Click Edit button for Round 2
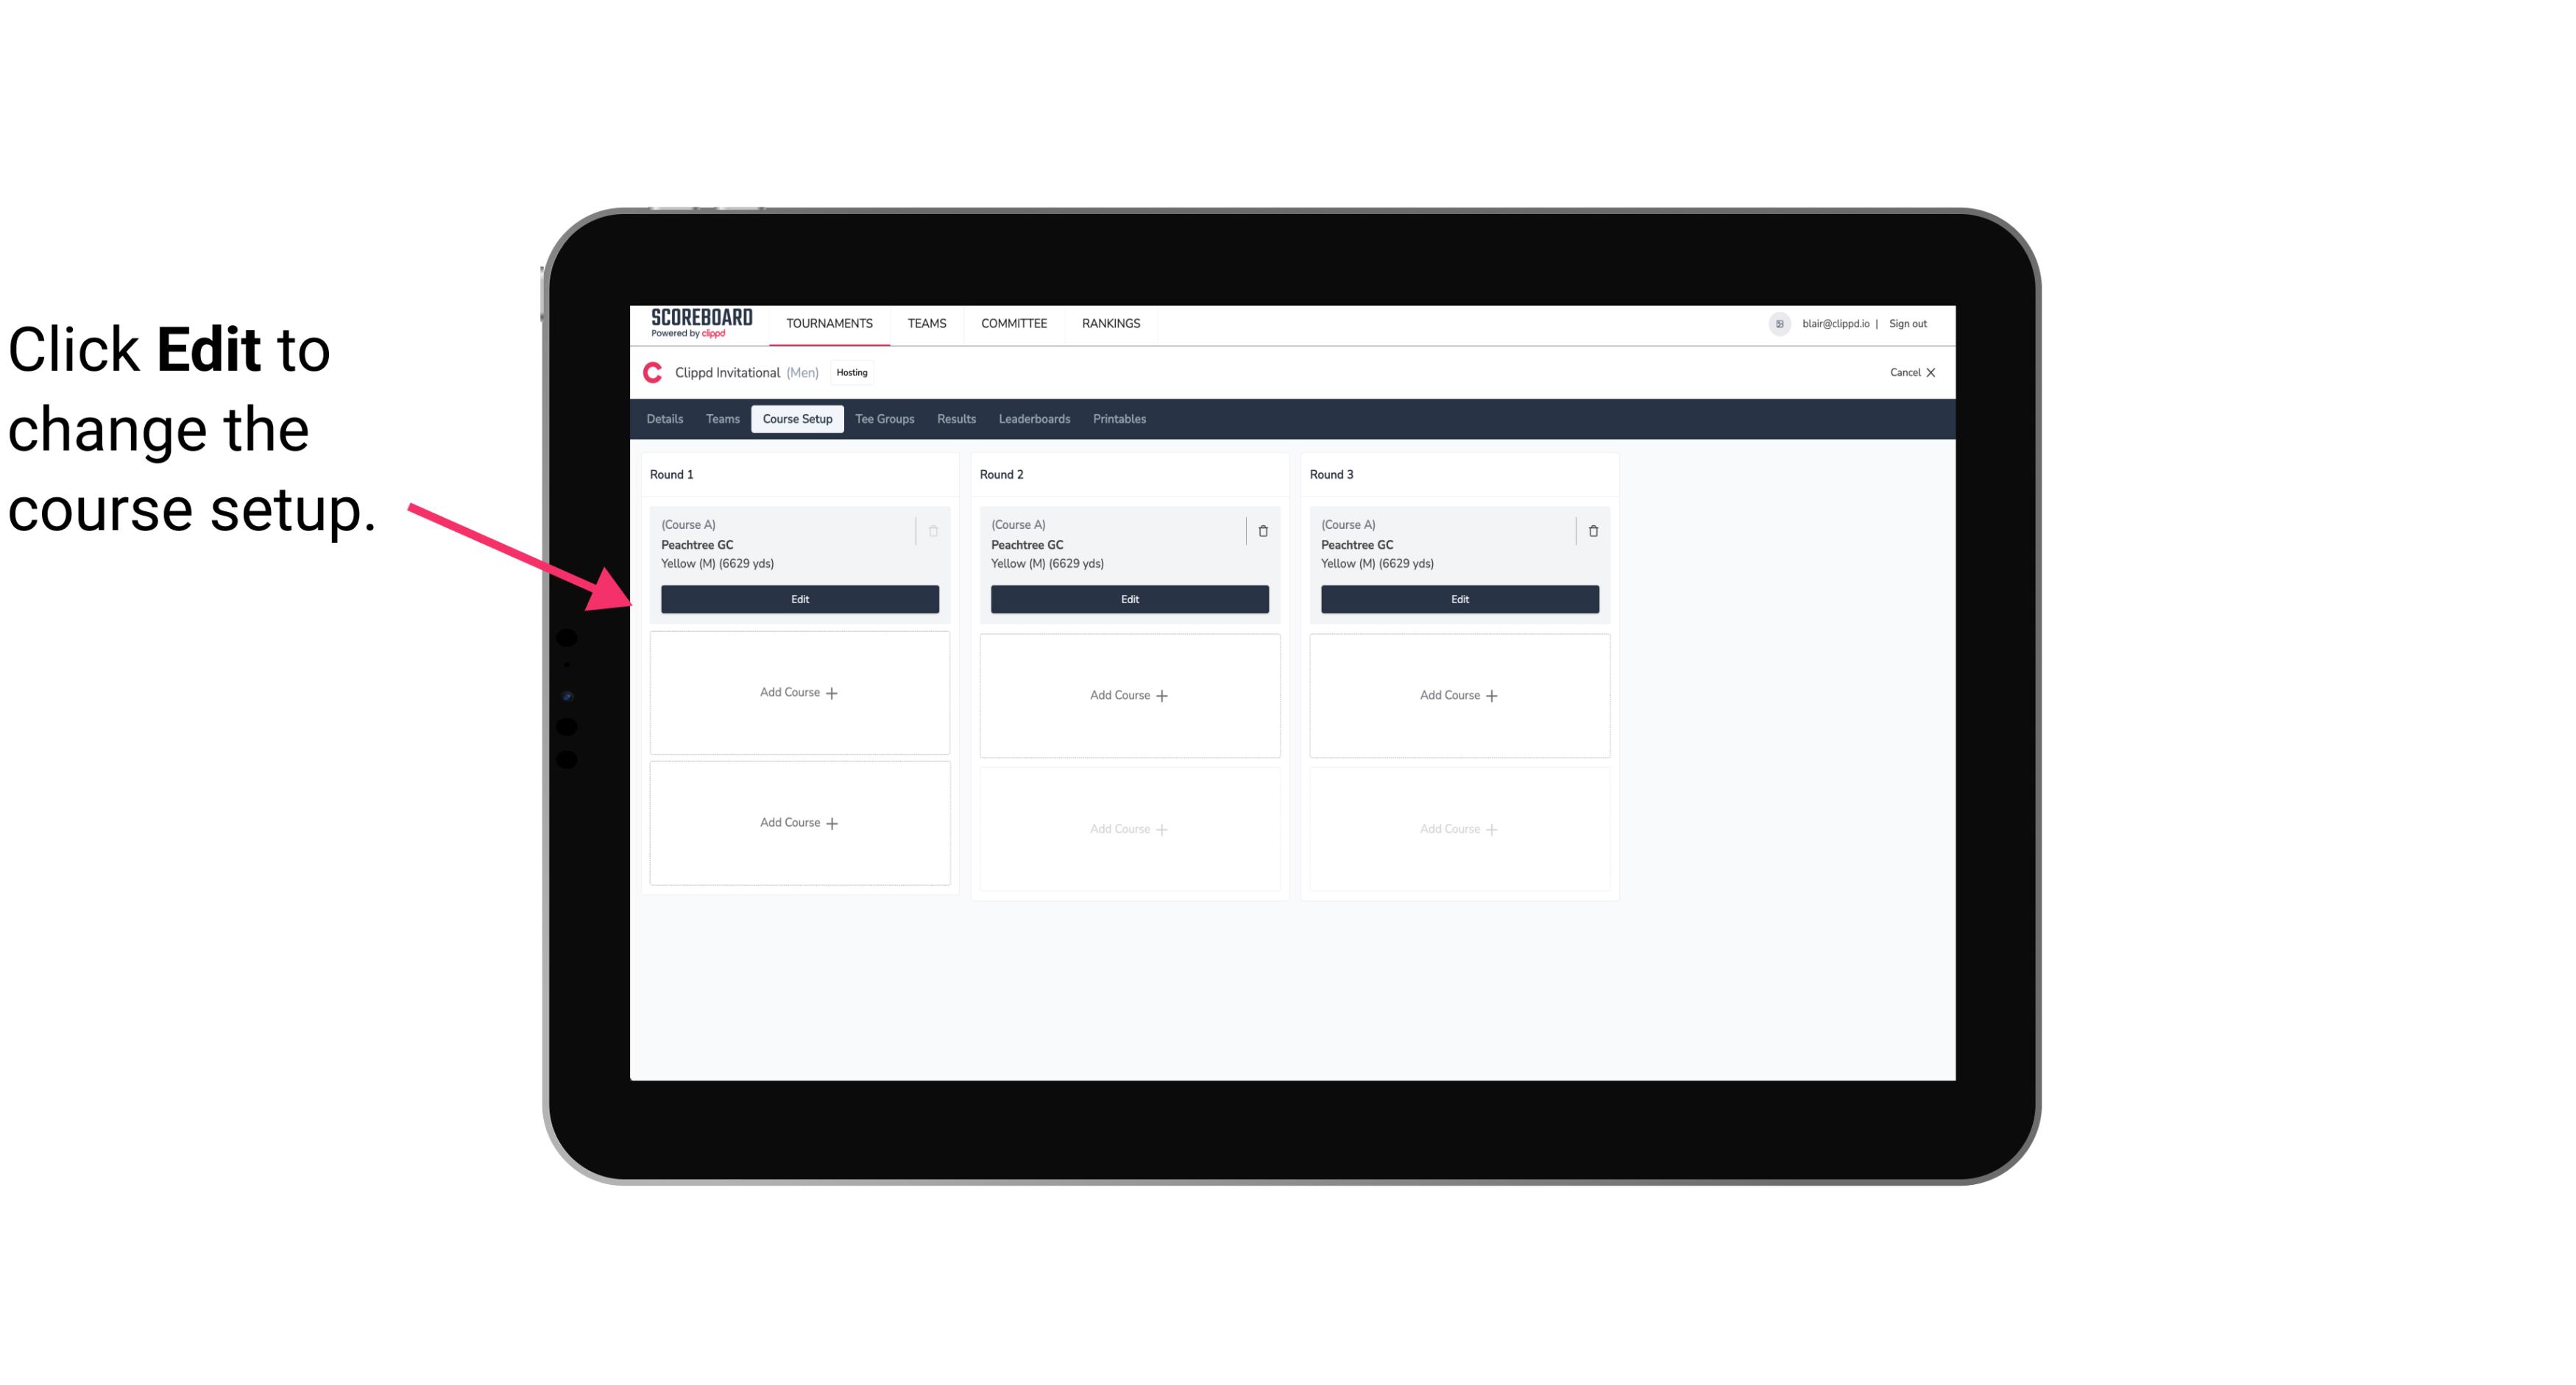This screenshot has width=2576, height=1385. [x=1128, y=599]
